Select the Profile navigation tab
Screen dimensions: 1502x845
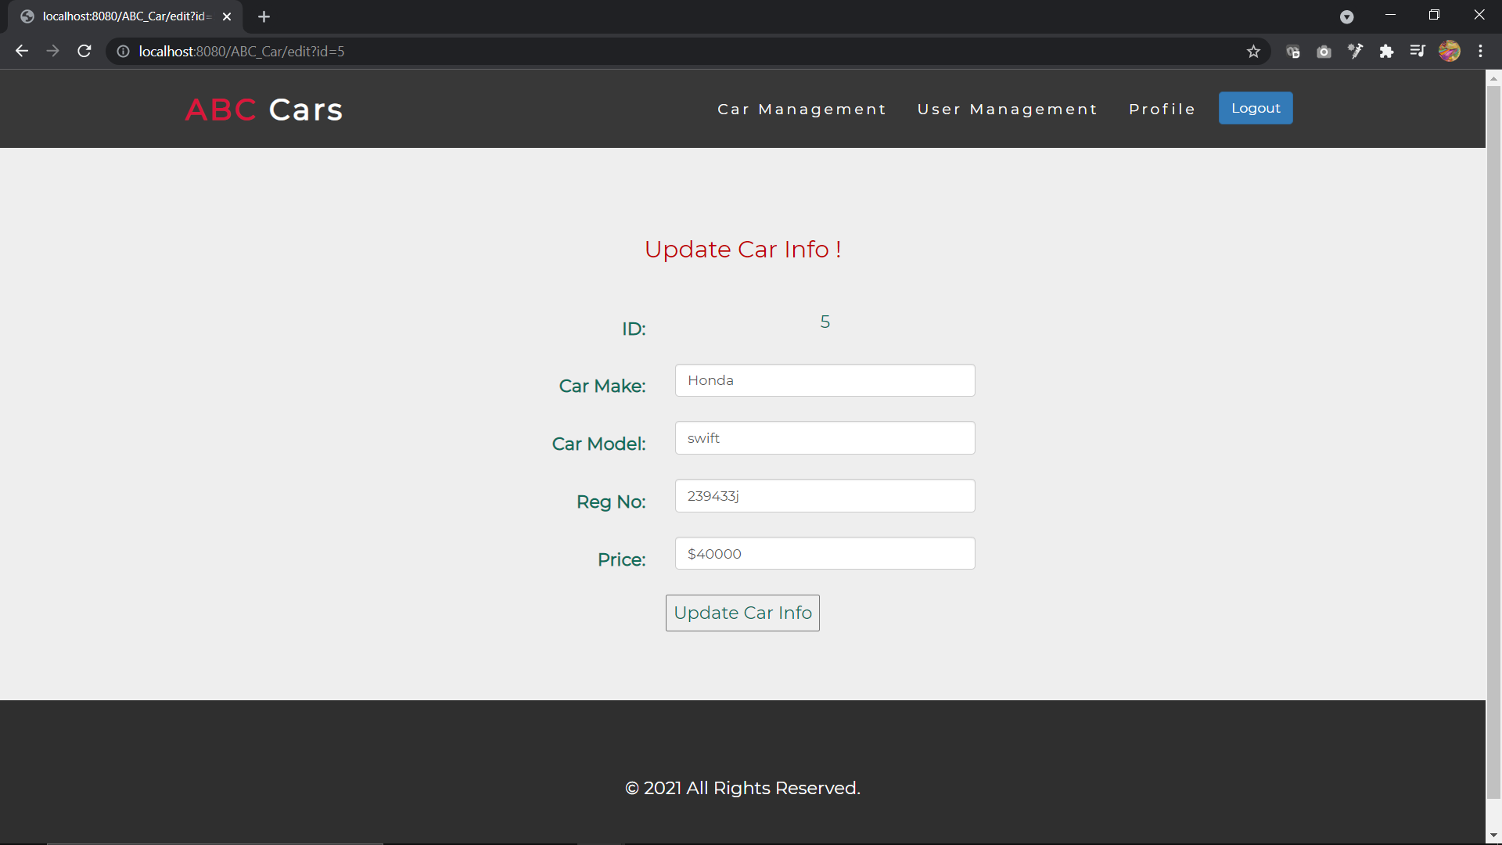point(1162,109)
